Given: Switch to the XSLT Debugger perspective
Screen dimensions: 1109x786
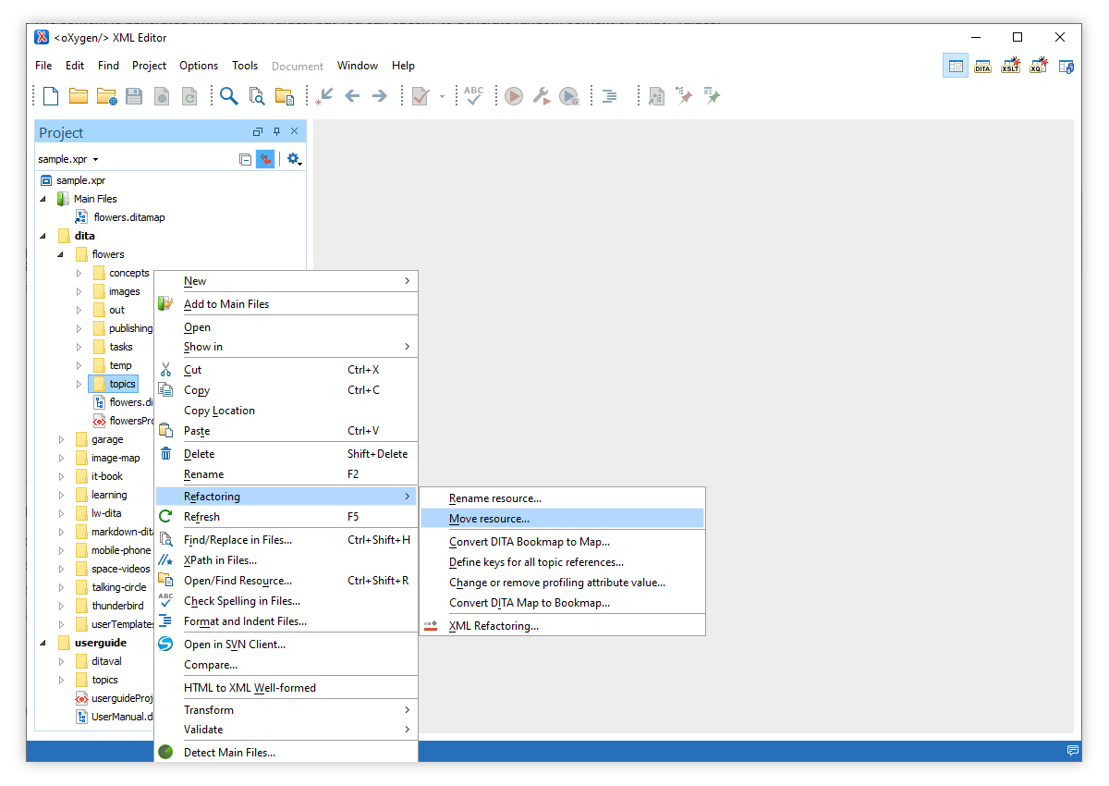Looking at the screenshot, I should [1010, 66].
